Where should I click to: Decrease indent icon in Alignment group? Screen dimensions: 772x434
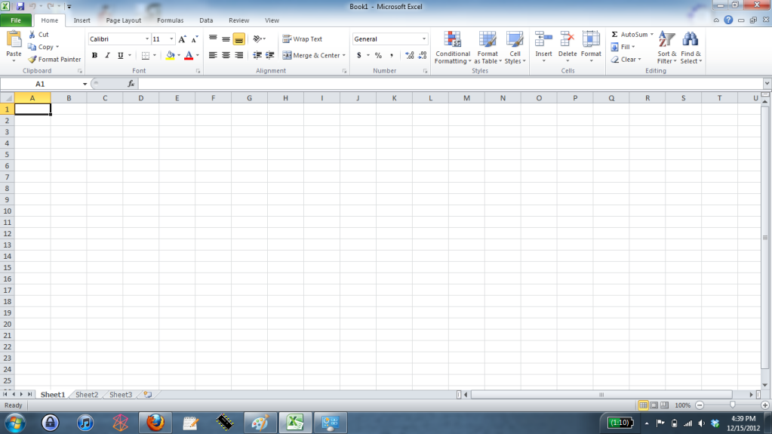coord(257,55)
